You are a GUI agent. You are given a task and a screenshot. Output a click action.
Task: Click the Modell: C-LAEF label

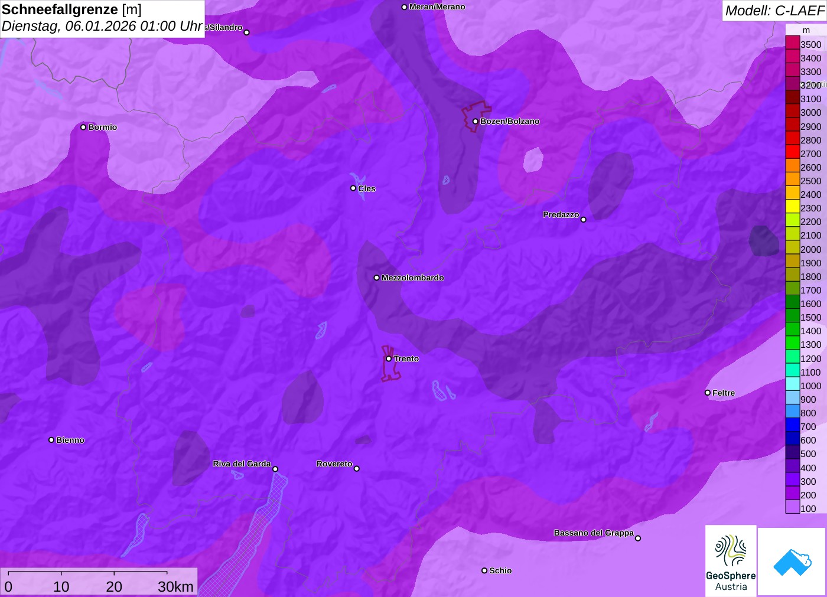[774, 11]
